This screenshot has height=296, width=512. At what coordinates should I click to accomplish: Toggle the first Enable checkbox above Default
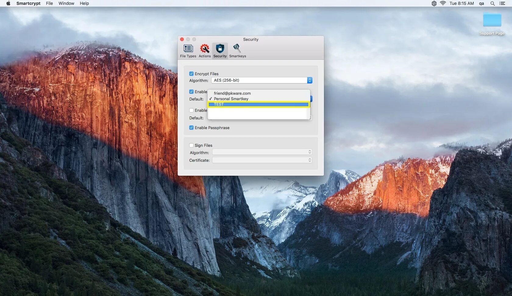click(191, 92)
